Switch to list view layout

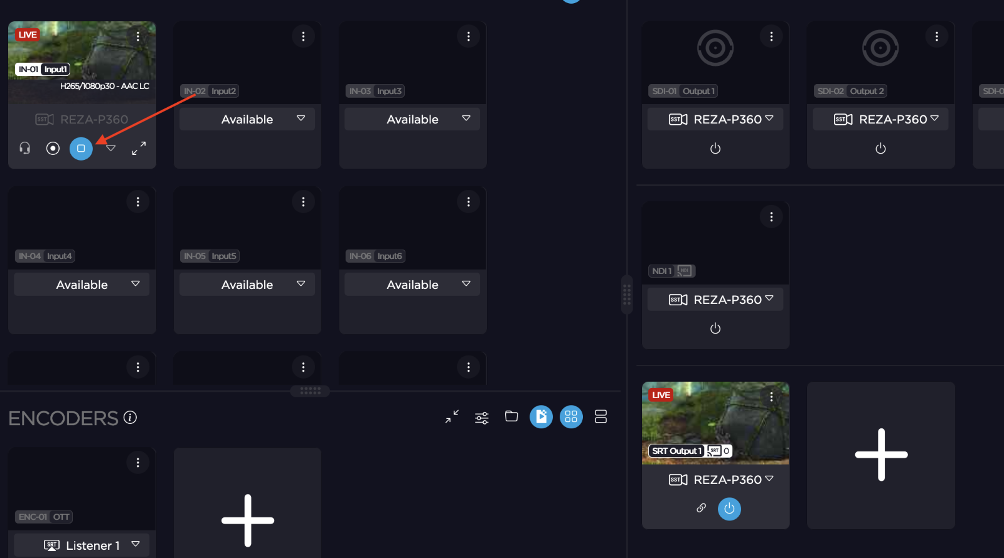pyautogui.click(x=601, y=417)
